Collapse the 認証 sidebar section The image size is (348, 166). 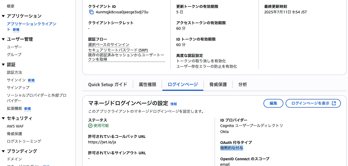coord(3,64)
